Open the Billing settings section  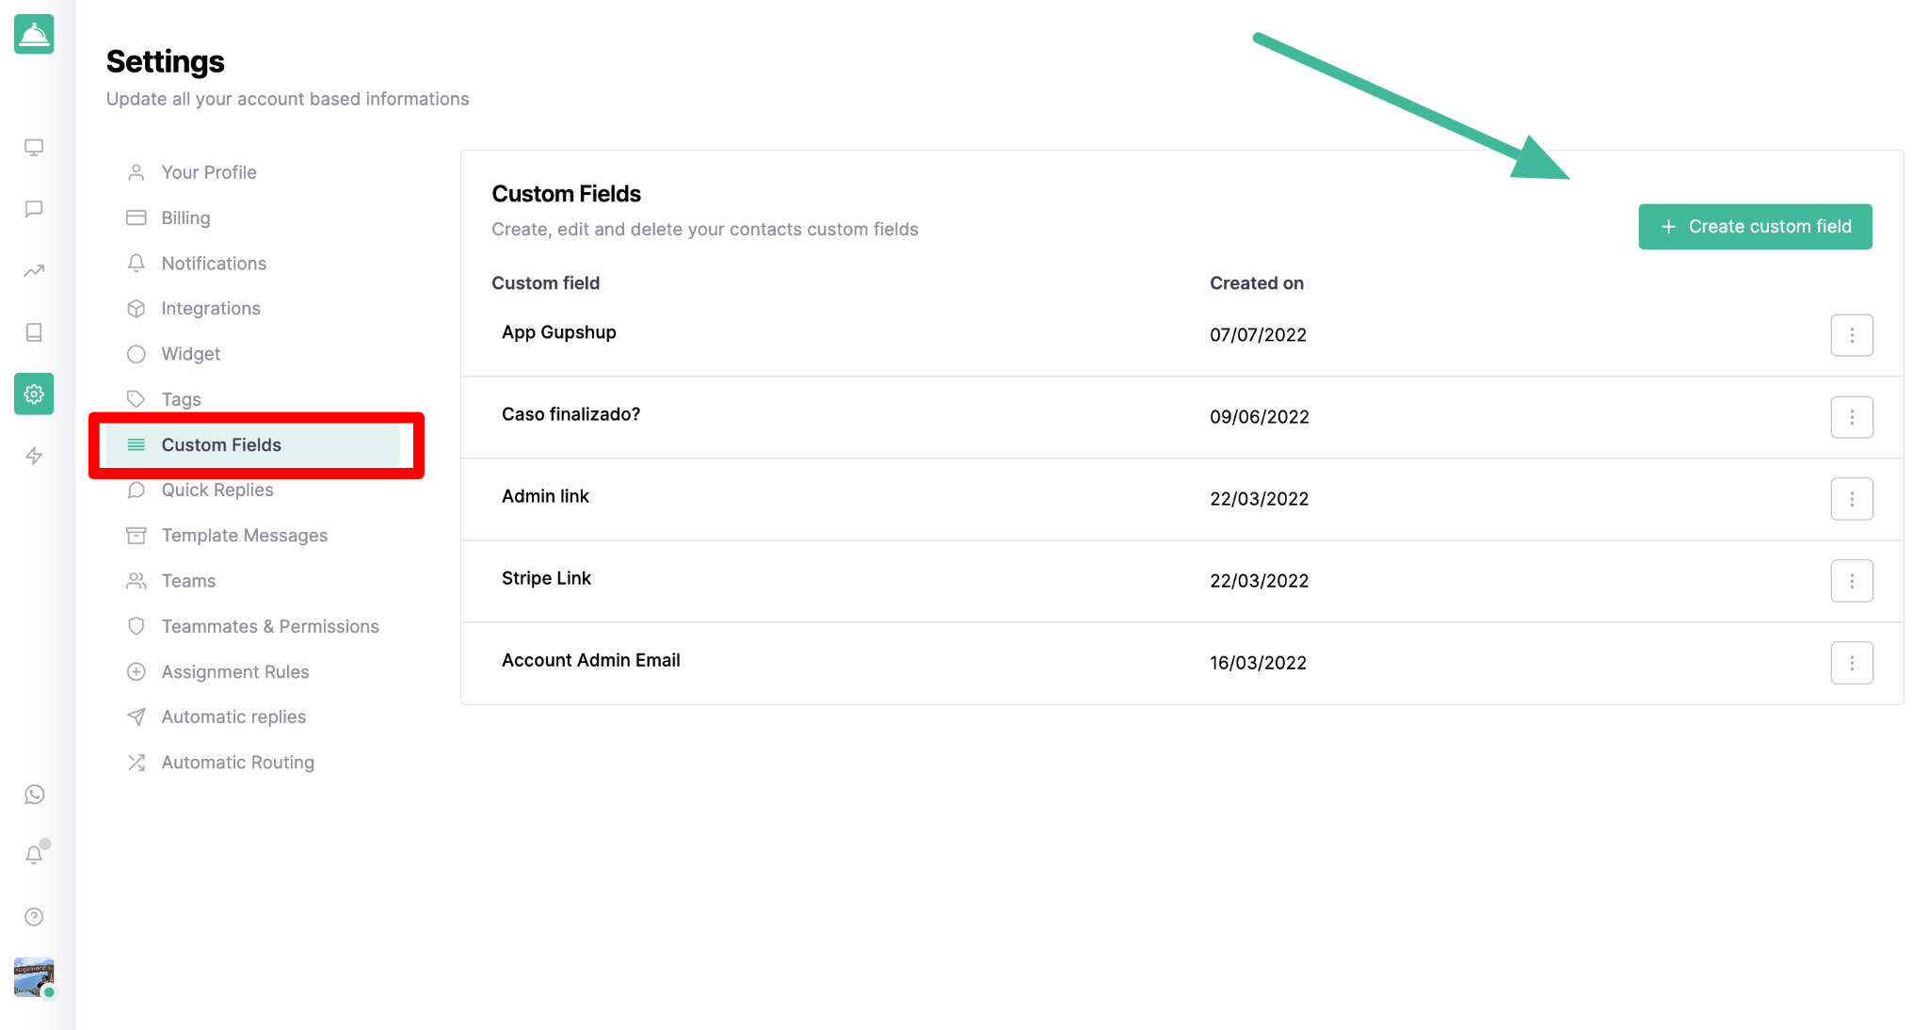(185, 217)
